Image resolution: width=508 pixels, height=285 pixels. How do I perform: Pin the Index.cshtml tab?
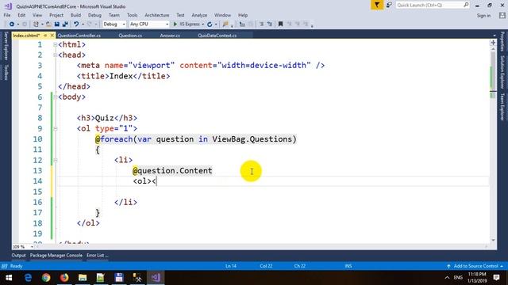tap(45, 36)
